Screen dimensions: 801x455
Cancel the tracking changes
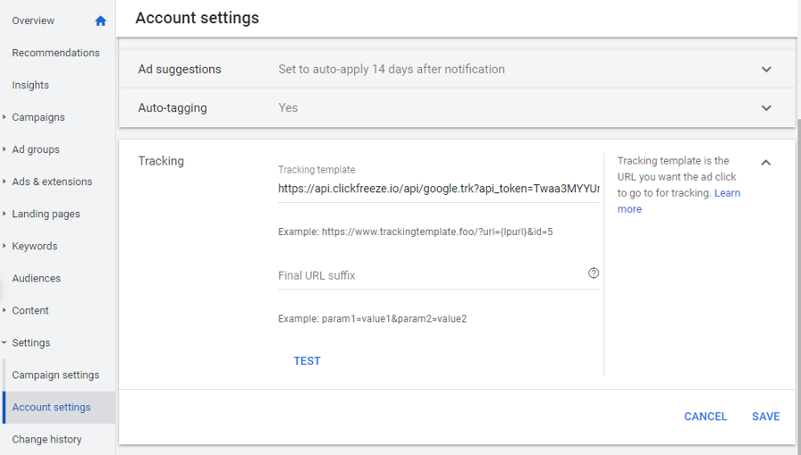click(705, 417)
